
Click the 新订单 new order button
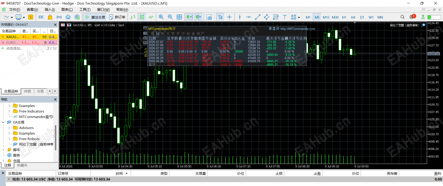[x=117, y=17]
